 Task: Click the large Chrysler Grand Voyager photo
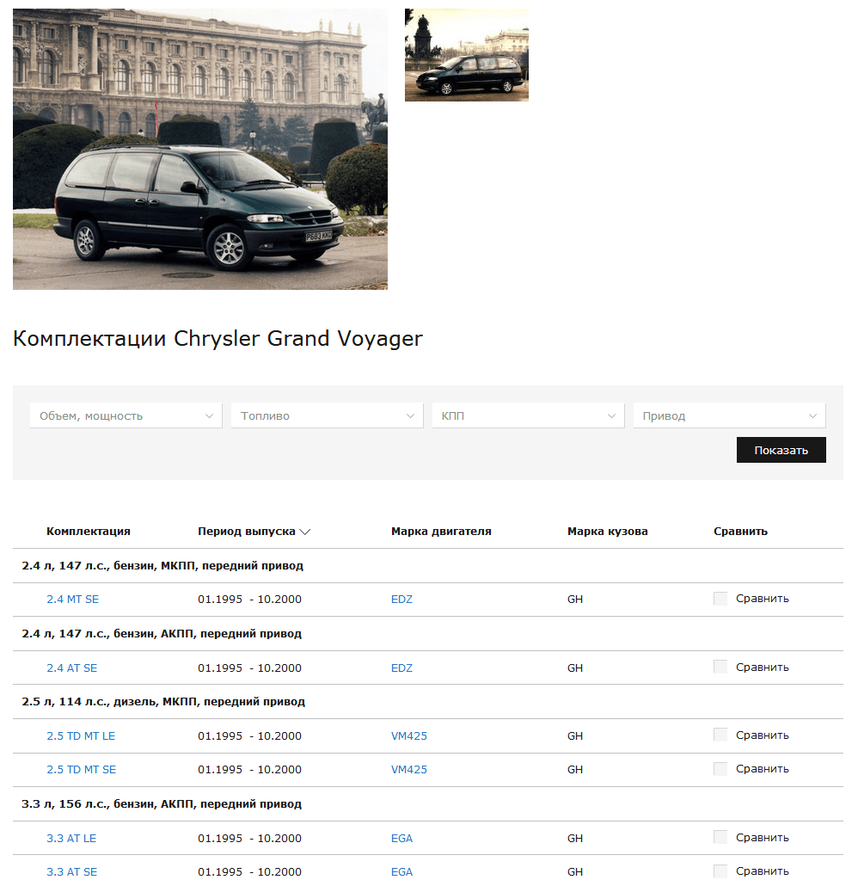click(x=200, y=149)
